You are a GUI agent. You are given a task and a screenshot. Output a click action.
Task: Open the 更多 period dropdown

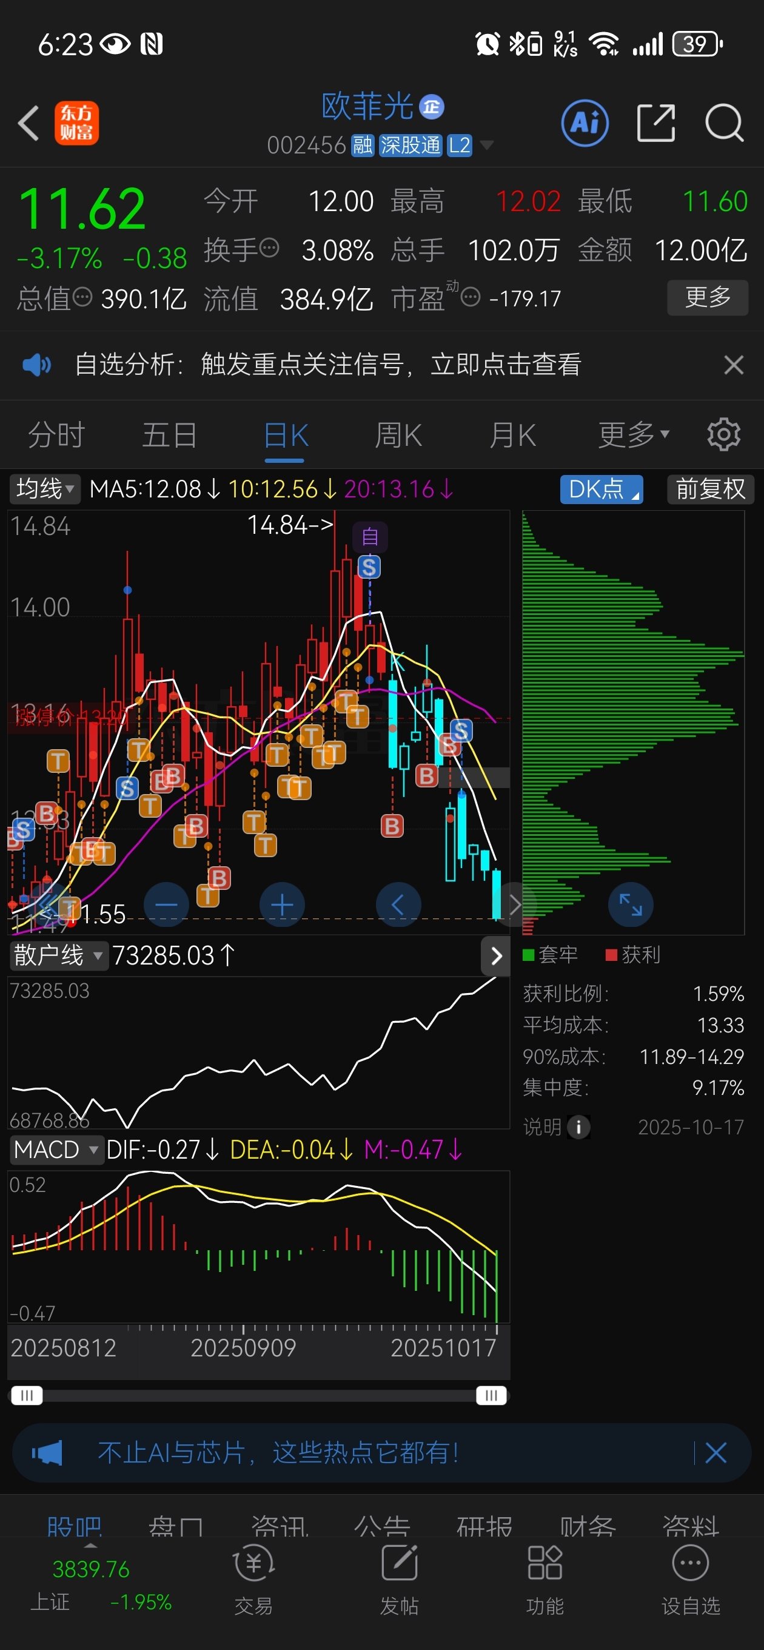click(x=634, y=434)
